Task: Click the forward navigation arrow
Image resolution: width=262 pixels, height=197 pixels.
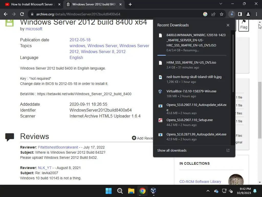Action: (14, 14)
